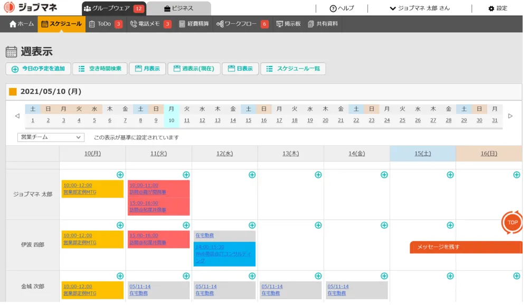Add event for ジョブマネ 太郎 on 14(金)
This screenshot has width=528, height=305.
tap(384, 175)
